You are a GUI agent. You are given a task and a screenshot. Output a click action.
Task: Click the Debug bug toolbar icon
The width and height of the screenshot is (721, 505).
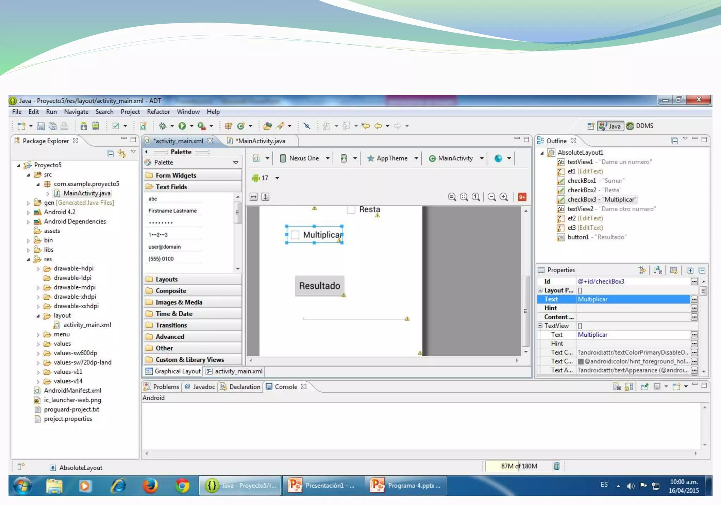(x=163, y=126)
